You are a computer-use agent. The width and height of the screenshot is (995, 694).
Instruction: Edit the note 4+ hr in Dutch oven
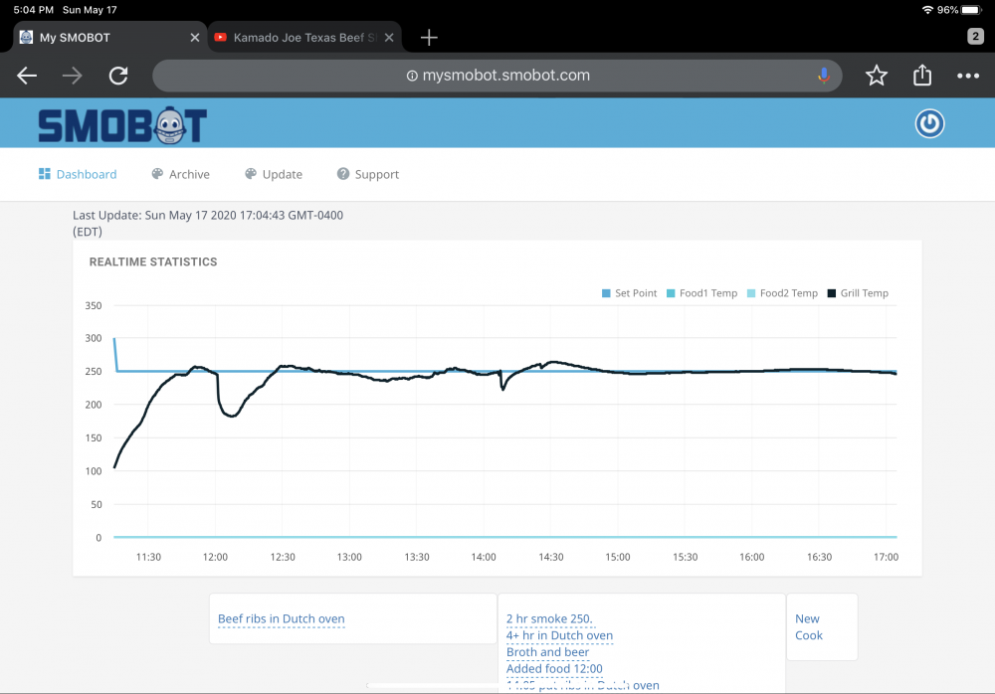pyautogui.click(x=559, y=635)
